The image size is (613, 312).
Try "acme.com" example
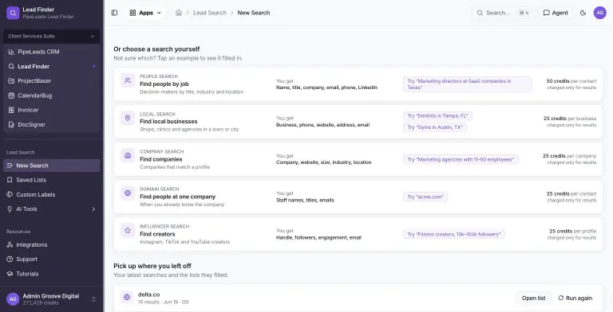tap(425, 197)
